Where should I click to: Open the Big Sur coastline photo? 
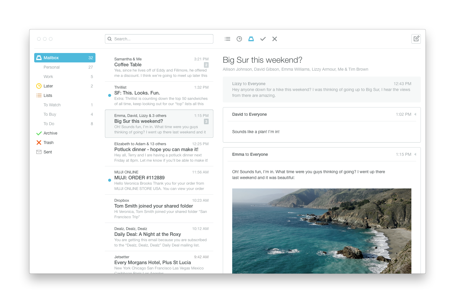click(x=322, y=231)
